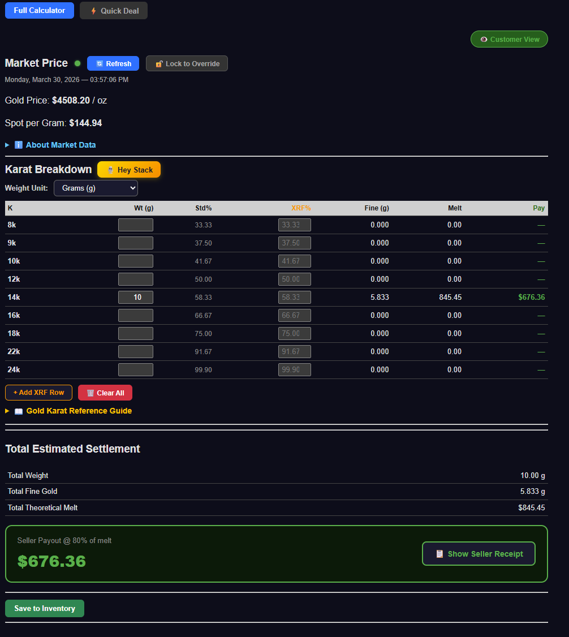Click the Total Weight value 10.00 g
The width and height of the screenshot is (569, 637).
tap(532, 476)
